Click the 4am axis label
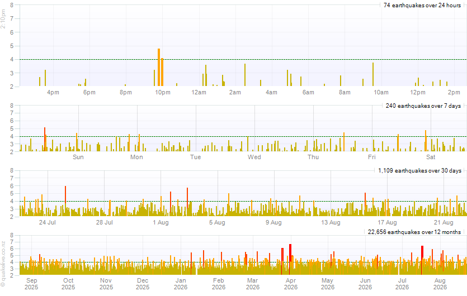This screenshot has height=296, width=467. coord(271,93)
